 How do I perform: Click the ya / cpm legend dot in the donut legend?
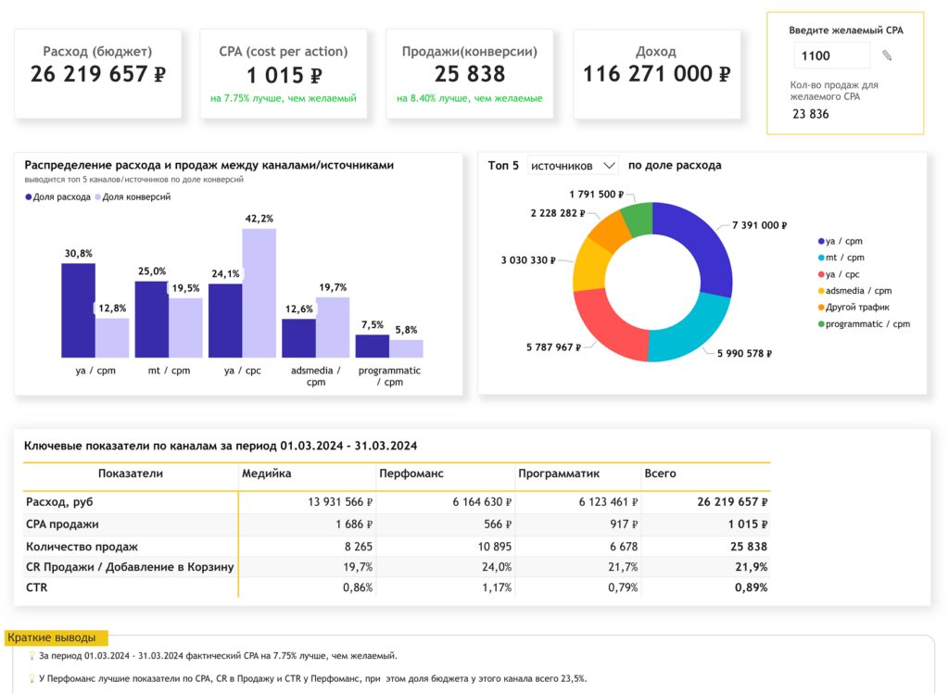coord(820,241)
